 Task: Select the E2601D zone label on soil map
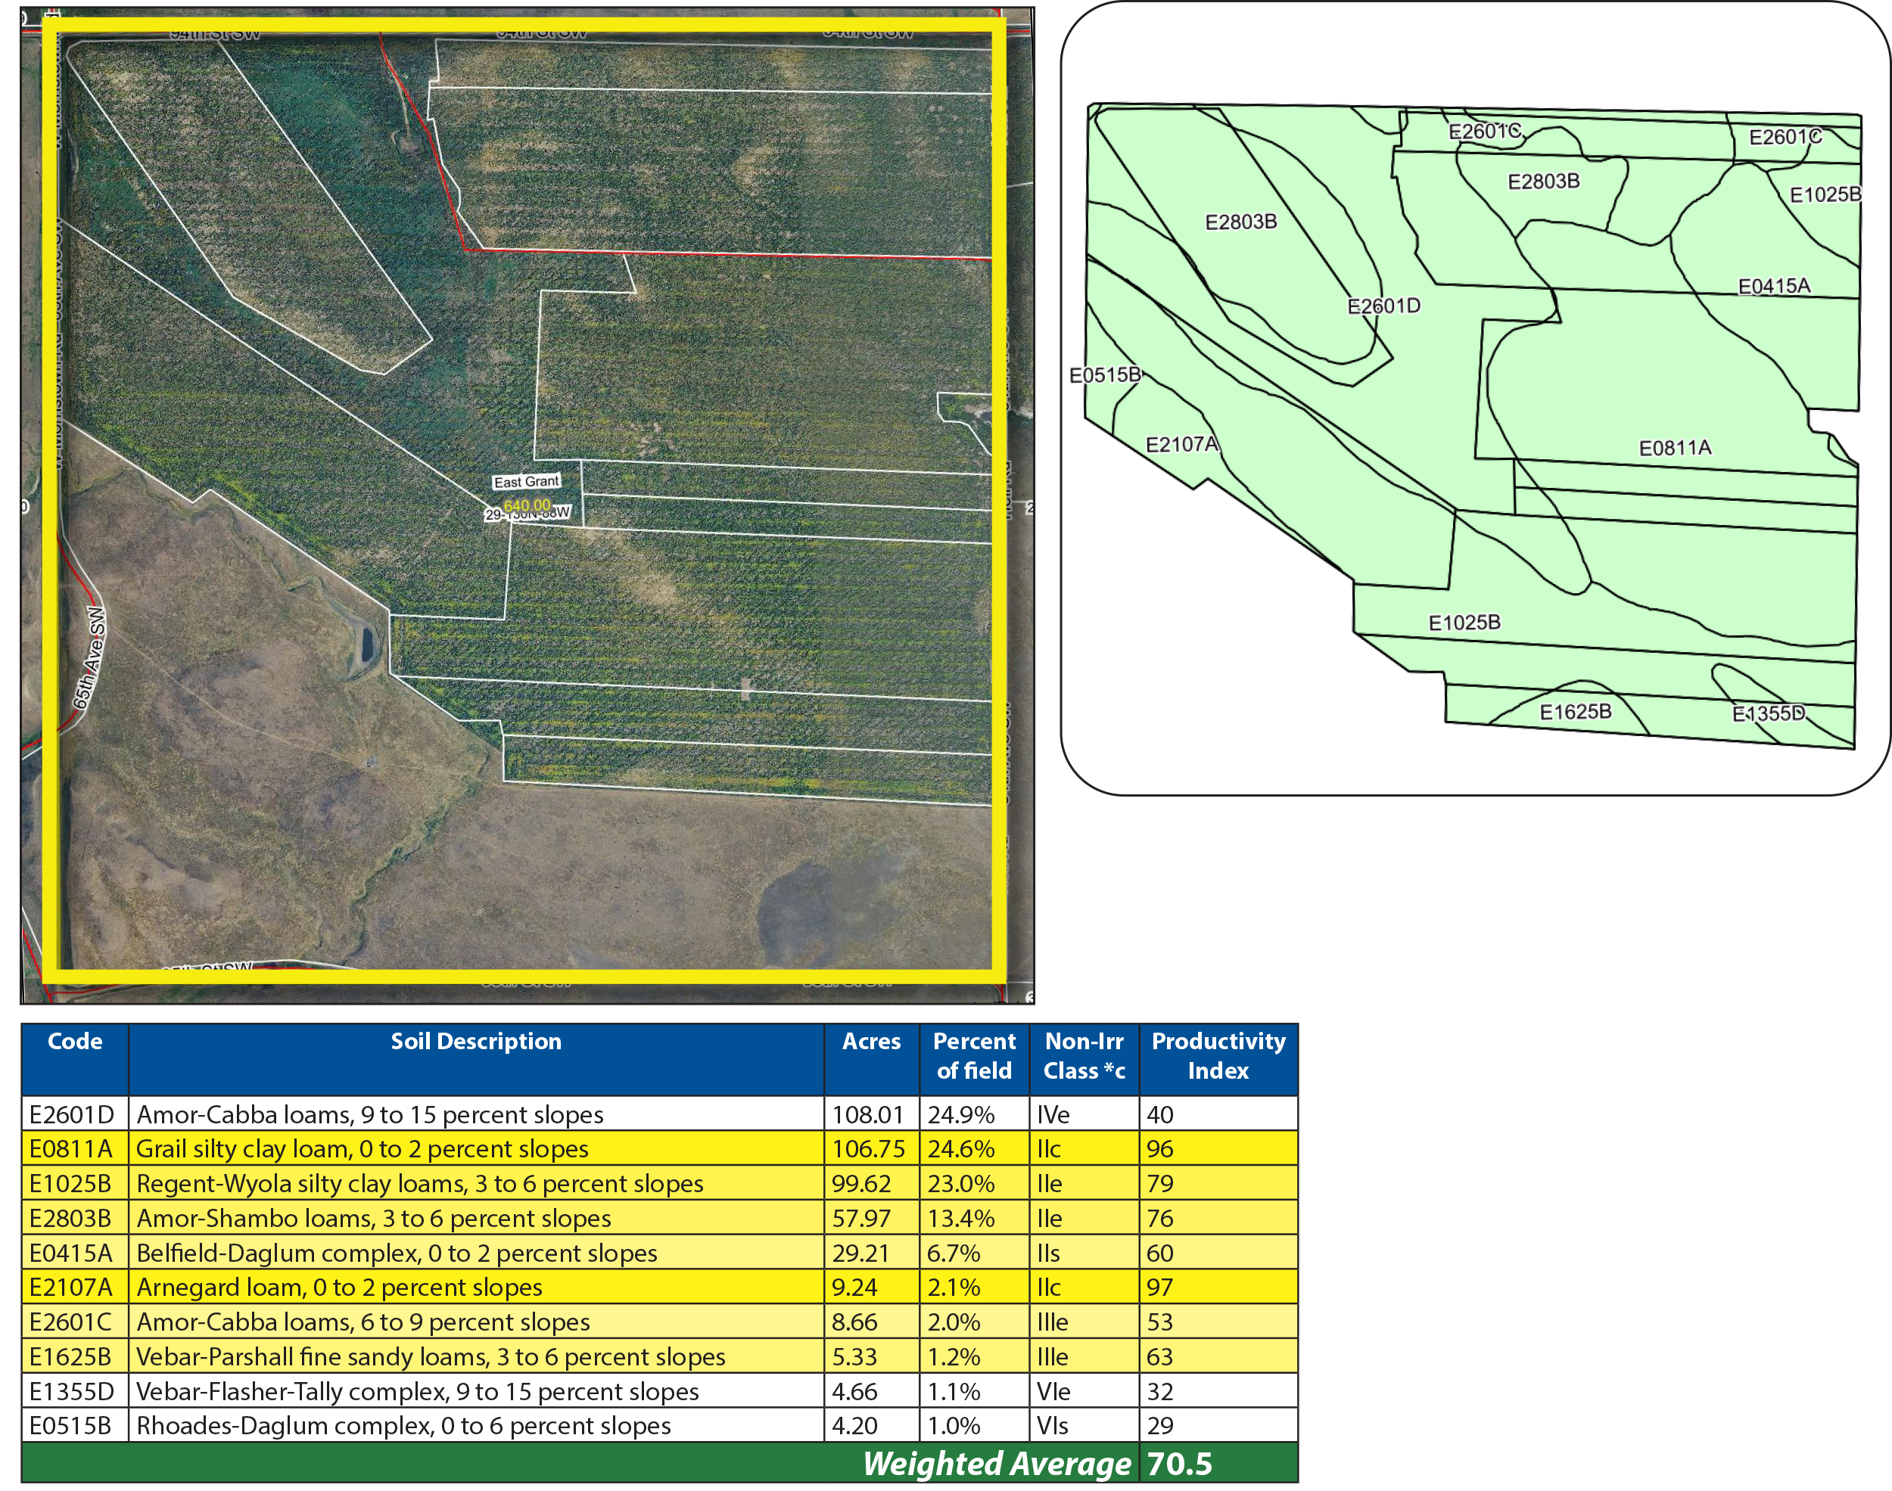[x=1384, y=306]
